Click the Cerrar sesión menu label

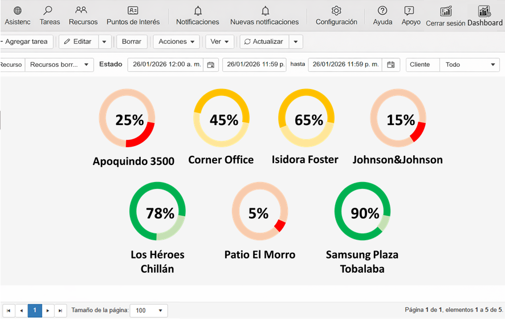coord(445,23)
